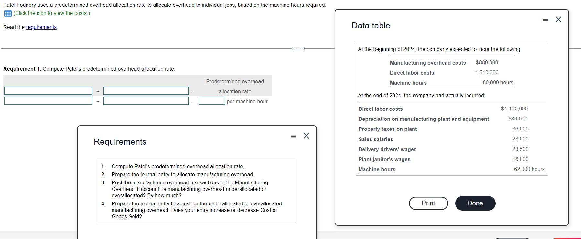Viewport: 581px width, 239px height.
Task: Click the 28,000 sales salaries value
Action: click(x=521, y=139)
